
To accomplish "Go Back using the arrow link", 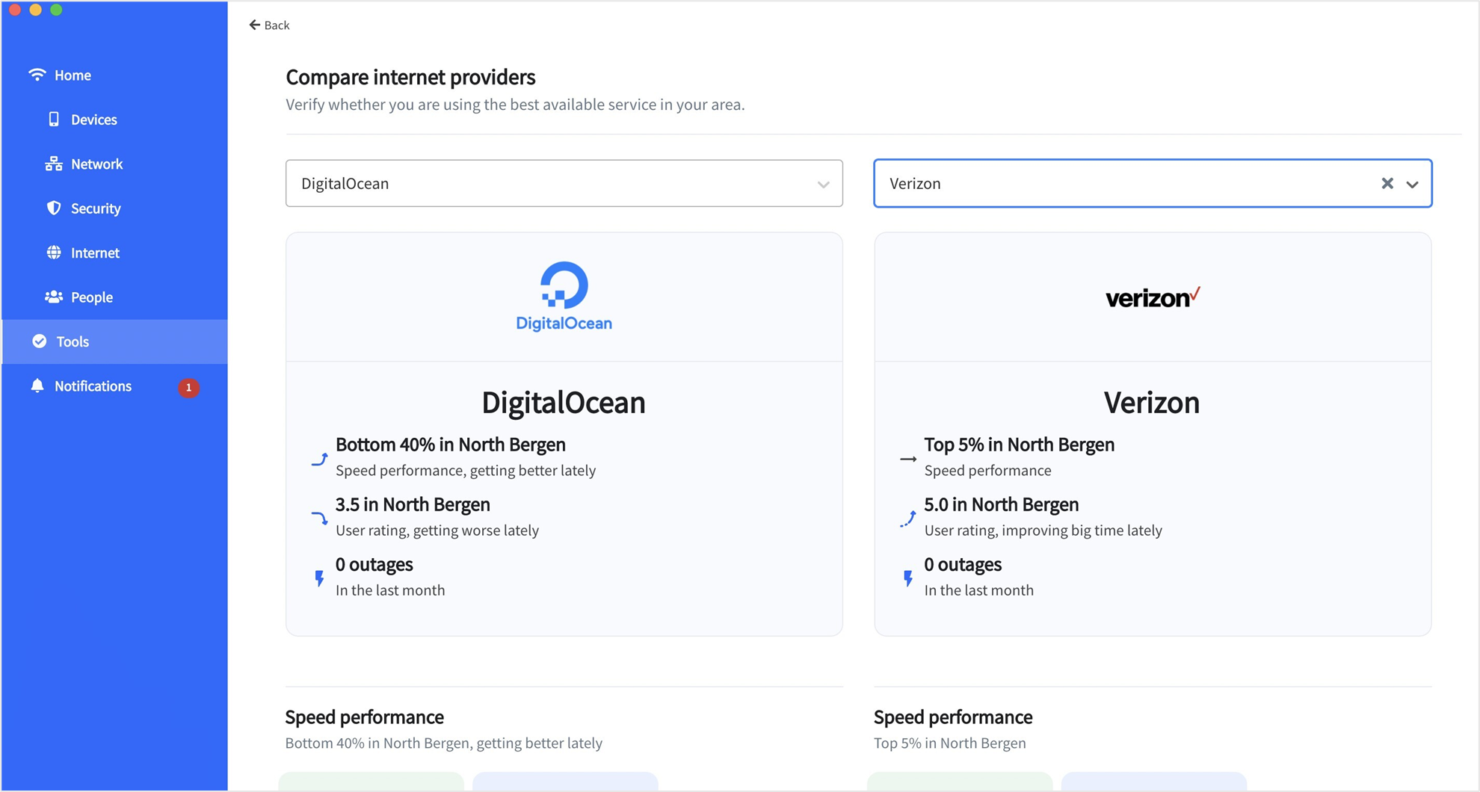I will click(x=269, y=25).
